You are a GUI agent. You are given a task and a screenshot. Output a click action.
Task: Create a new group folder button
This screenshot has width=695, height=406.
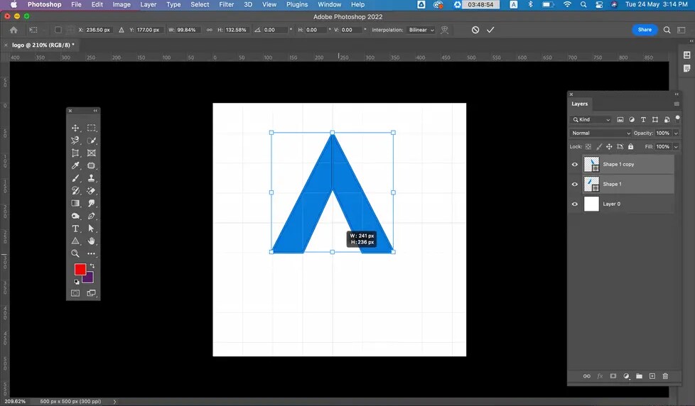(x=639, y=376)
